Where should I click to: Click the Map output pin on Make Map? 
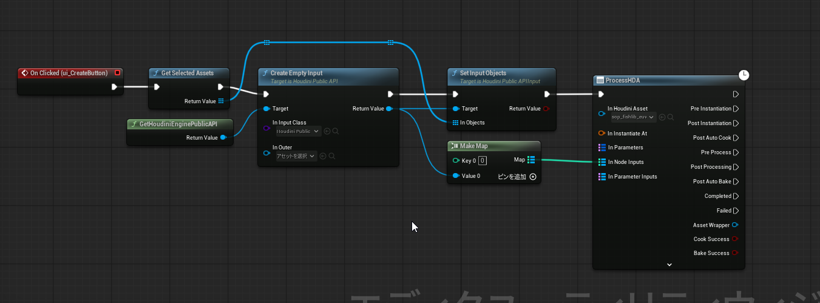[531, 160]
